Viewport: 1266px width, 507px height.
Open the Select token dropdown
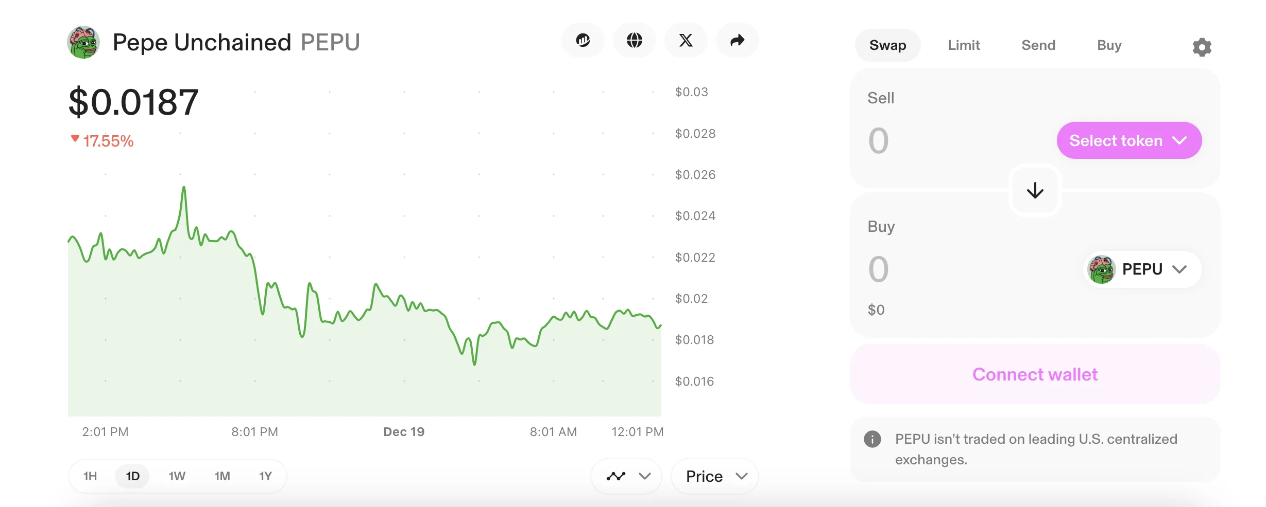(x=1129, y=140)
